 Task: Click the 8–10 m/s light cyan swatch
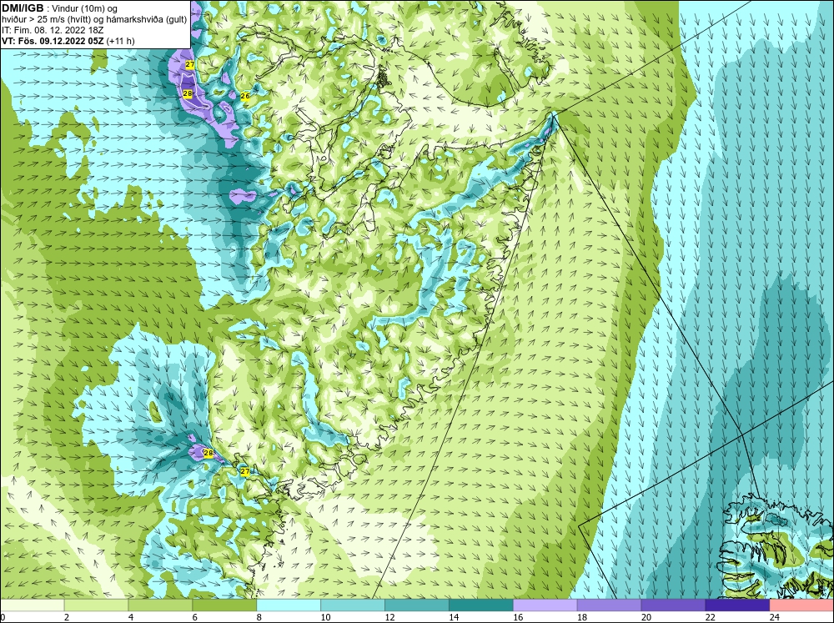289,605
